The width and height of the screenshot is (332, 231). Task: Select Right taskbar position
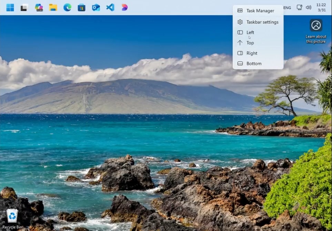point(252,53)
